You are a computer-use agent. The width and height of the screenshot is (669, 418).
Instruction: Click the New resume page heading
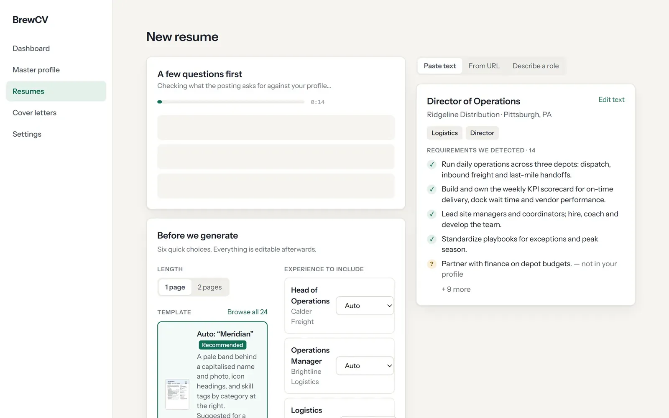[182, 37]
